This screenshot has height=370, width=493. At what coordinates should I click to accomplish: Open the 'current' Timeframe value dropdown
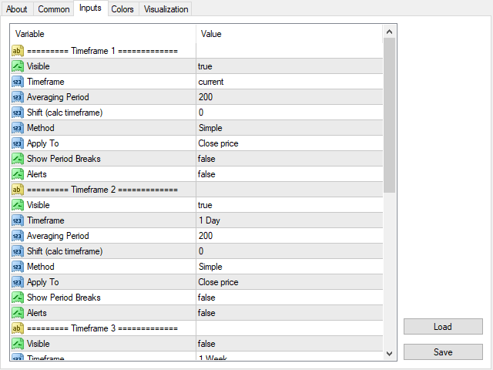tap(290, 82)
